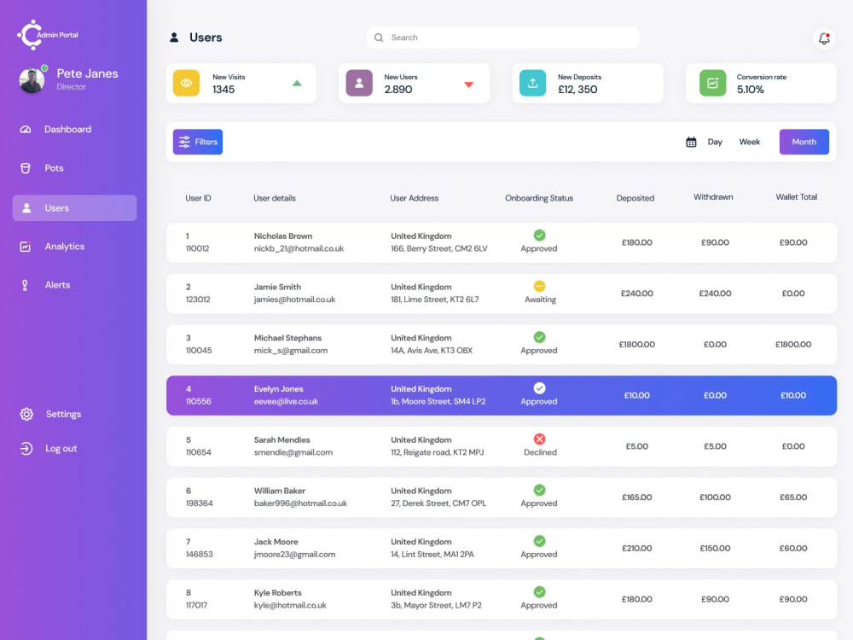Open the notifications bell

click(x=824, y=38)
